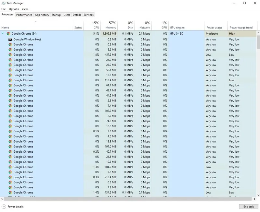Click Chrome icon in the 112.4 MB row

click(10, 80)
